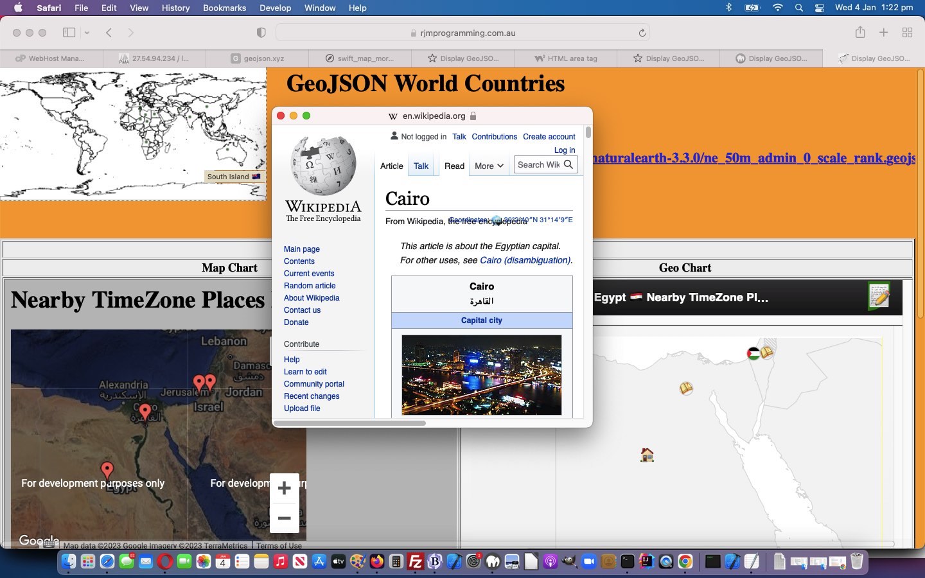Switch to the geojson.xyz tab

point(257,58)
